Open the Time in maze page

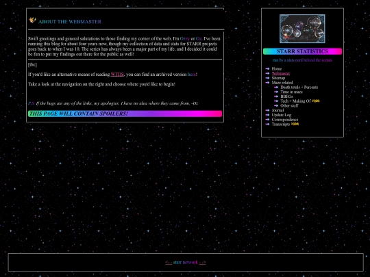click(291, 92)
